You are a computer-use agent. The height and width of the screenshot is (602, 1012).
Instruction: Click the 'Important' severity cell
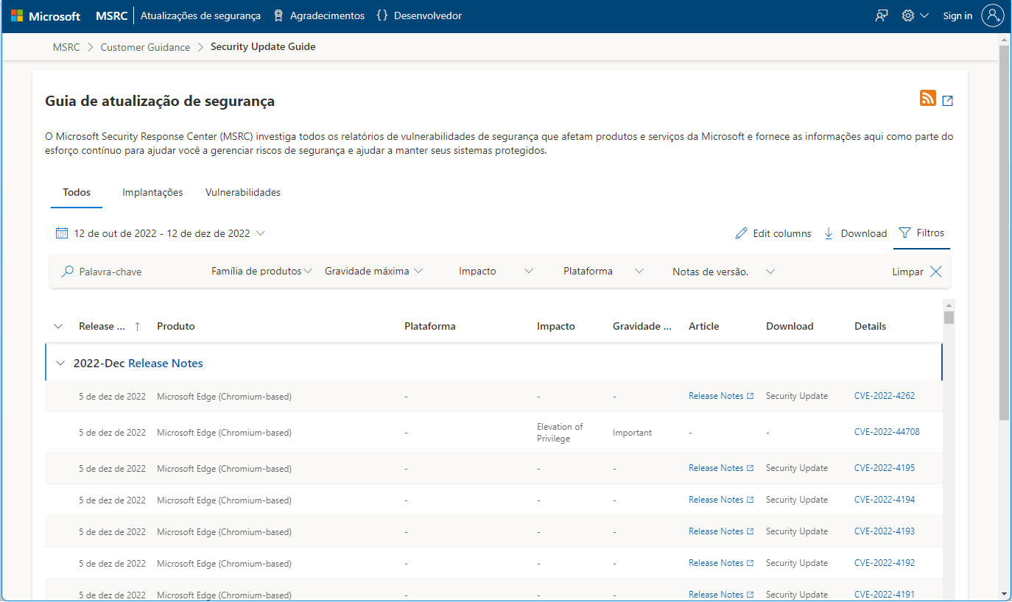point(632,433)
